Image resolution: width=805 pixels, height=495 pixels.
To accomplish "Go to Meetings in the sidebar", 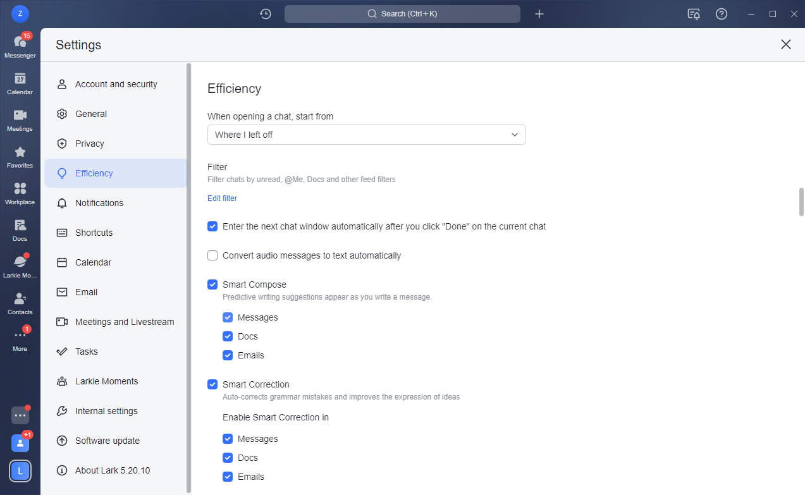I will pyautogui.click(x=20, y=119).
